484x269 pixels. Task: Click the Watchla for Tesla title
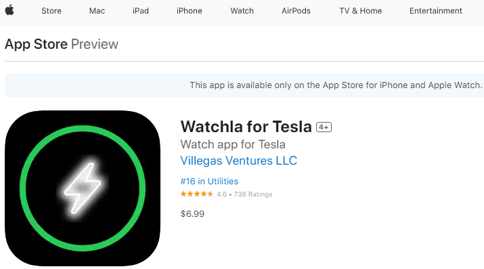coord(246,127)
